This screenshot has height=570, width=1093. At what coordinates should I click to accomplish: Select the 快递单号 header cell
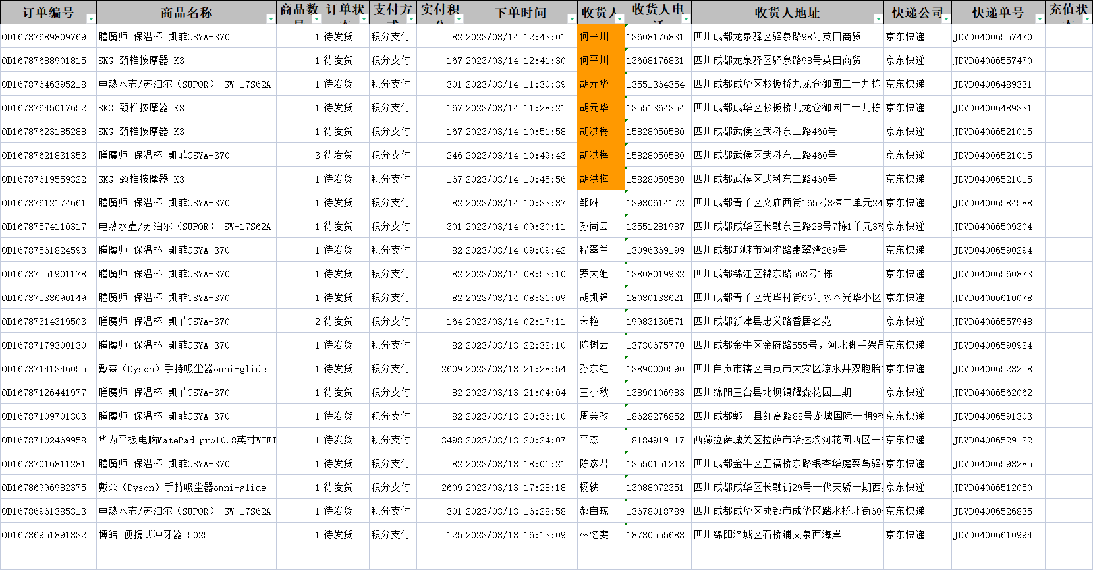[998, 13]
